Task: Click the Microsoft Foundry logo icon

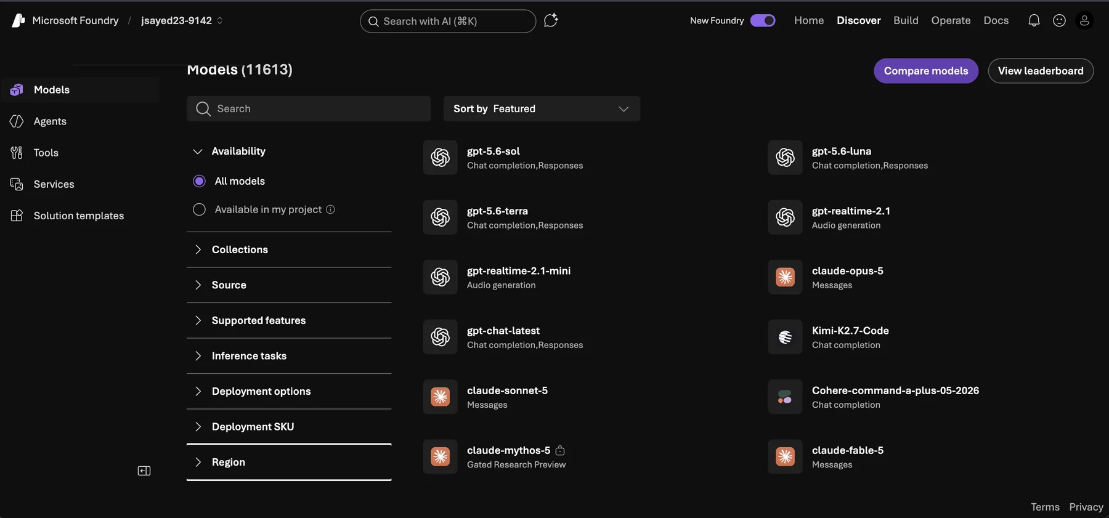Action: tap(18, 20)
